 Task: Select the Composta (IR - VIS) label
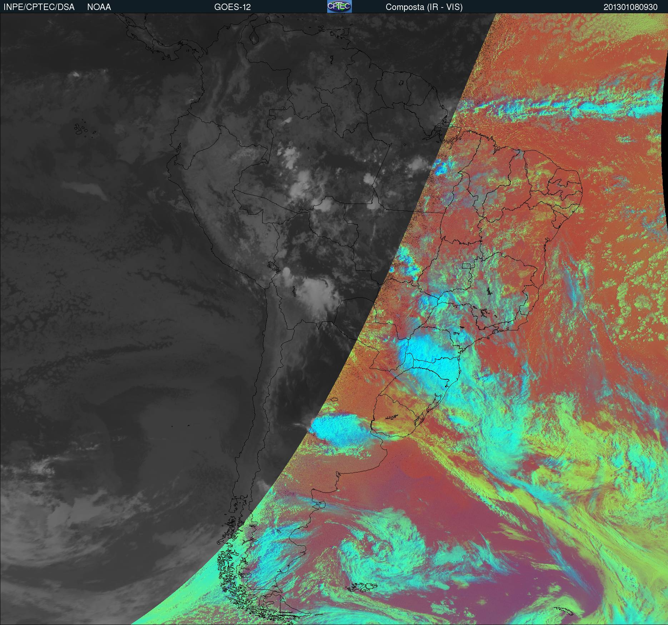(x=424, y=7)
